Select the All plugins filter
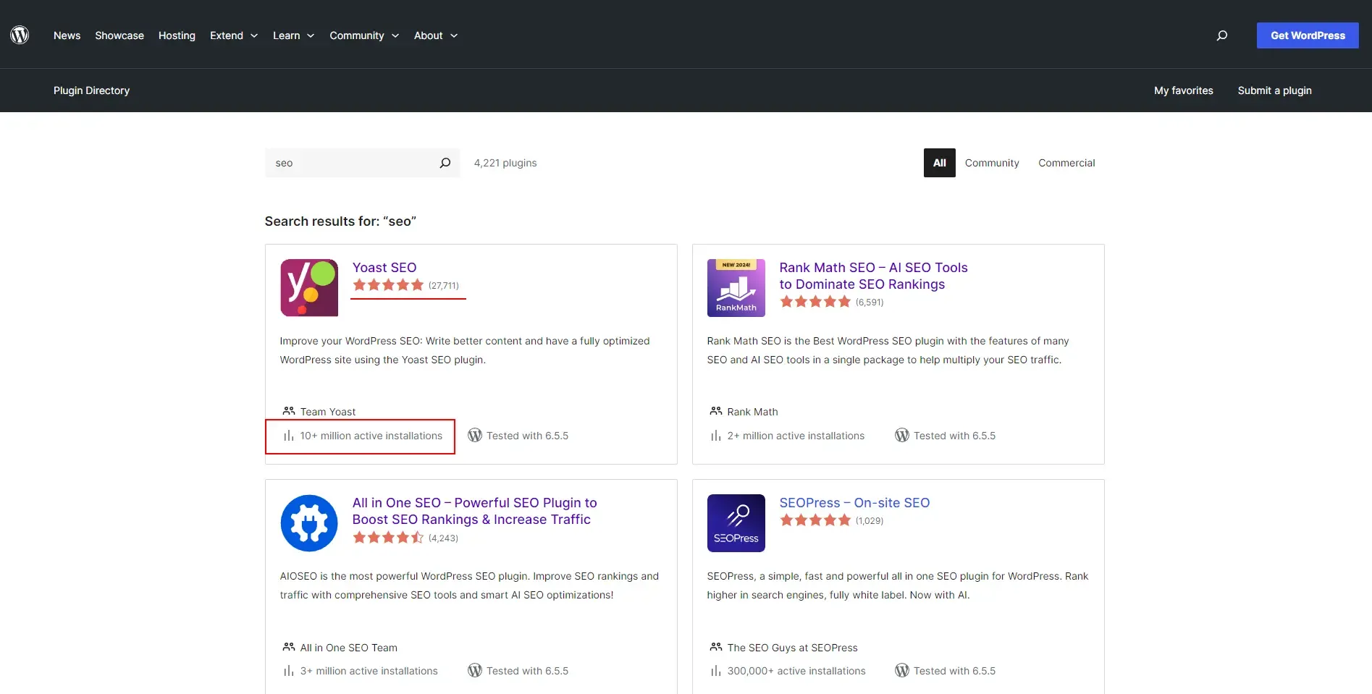 pos(938,163)
